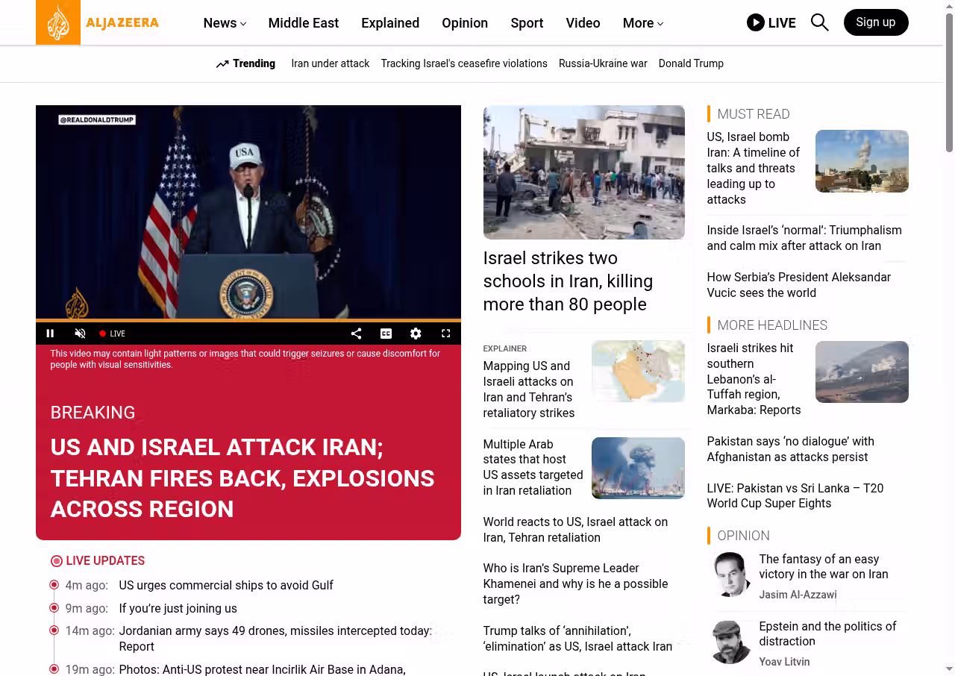This screenshot has height=676, width=955.
Task: Open video settings gear icon
Action: point(416,334)
